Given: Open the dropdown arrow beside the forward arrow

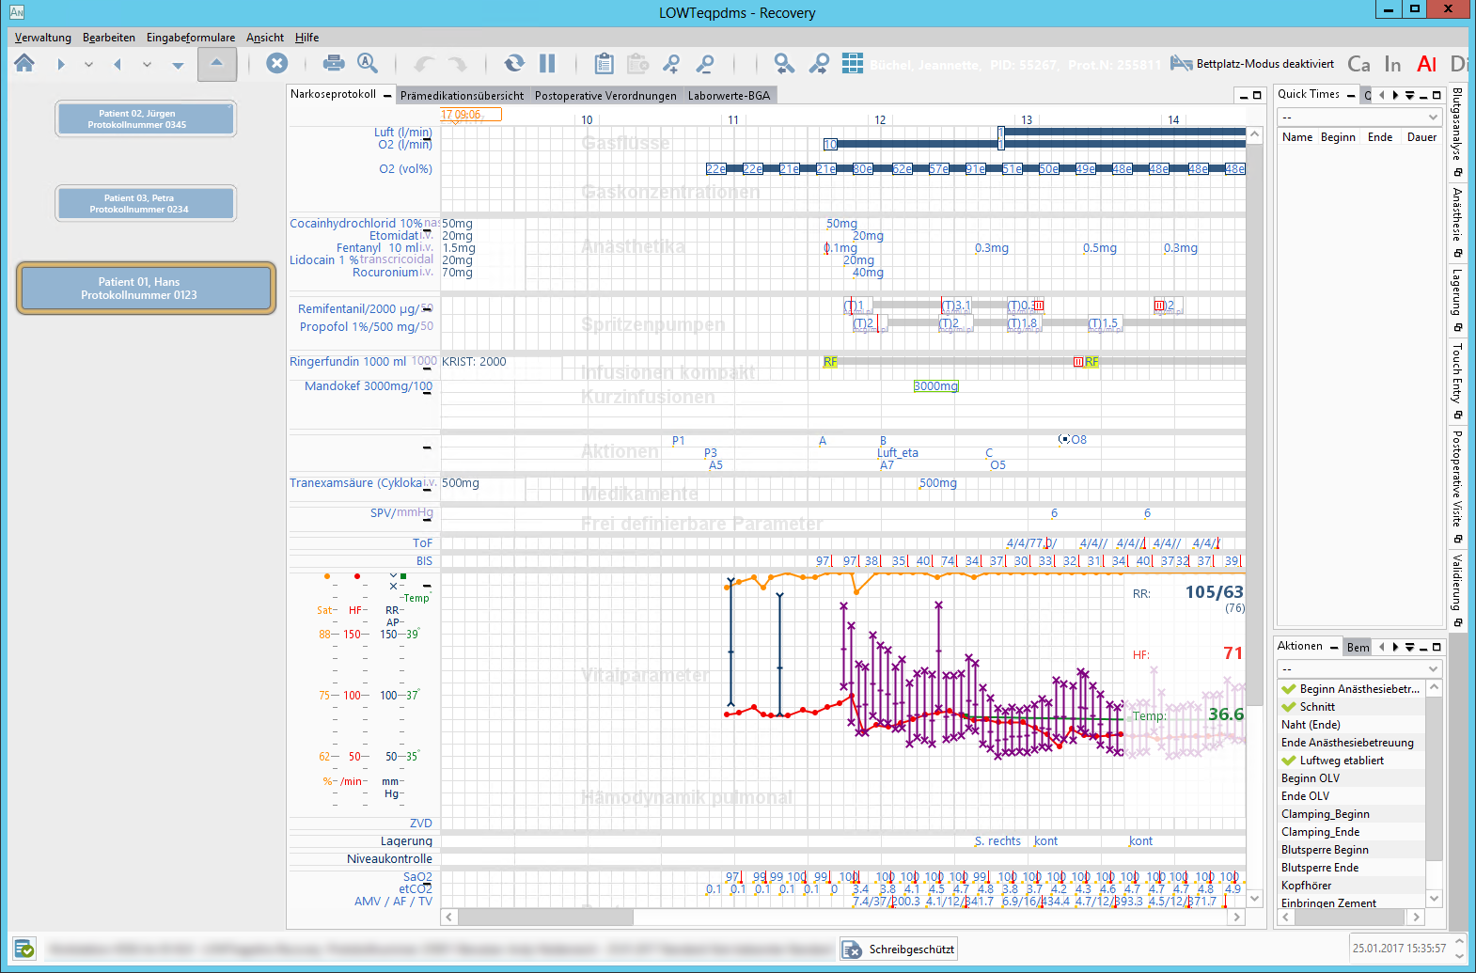Looking at the screenshot, I should pos(88,64).
